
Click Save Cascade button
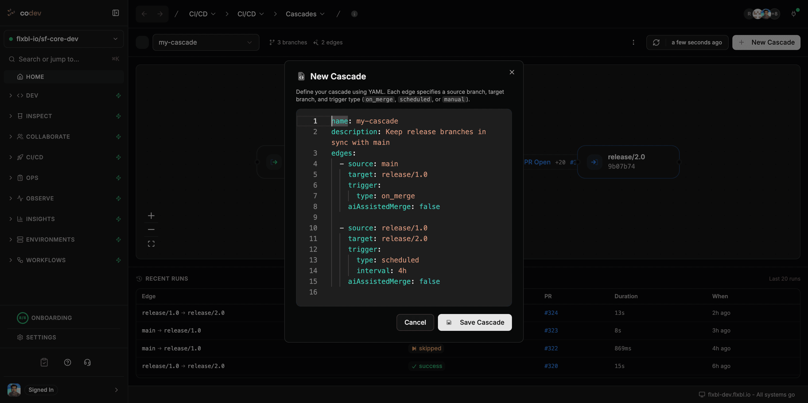(x=475, y=322)
